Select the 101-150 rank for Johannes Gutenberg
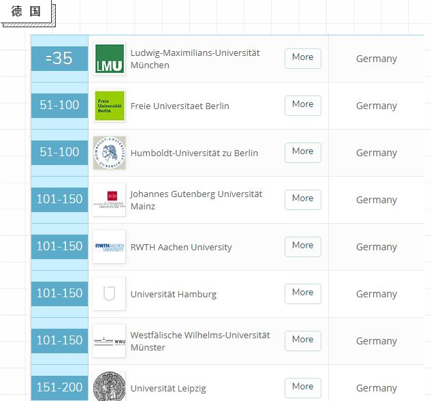 click(x=59, y=200)
